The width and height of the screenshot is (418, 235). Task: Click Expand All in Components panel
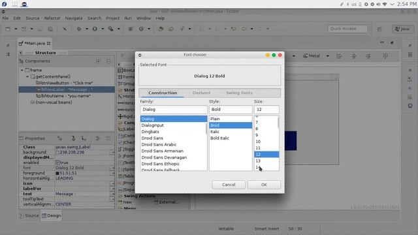98,61
